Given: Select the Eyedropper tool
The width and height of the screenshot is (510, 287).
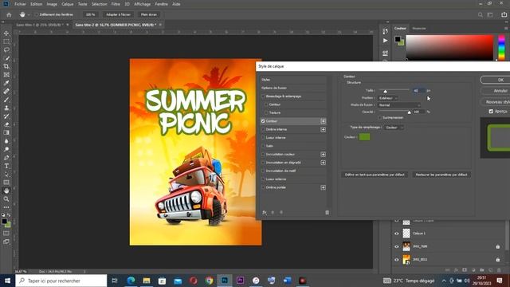Looking at the screenshot, I should coord(6,83).
